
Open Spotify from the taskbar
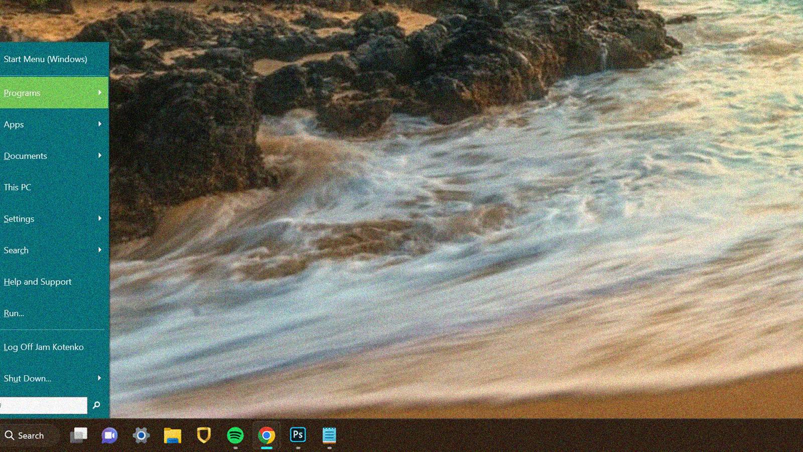coord(235,436)
